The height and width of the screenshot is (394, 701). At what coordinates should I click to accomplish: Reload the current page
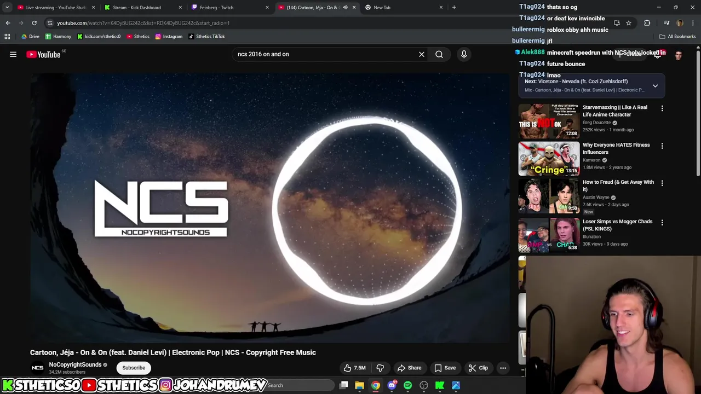click(x=34, y=23)
